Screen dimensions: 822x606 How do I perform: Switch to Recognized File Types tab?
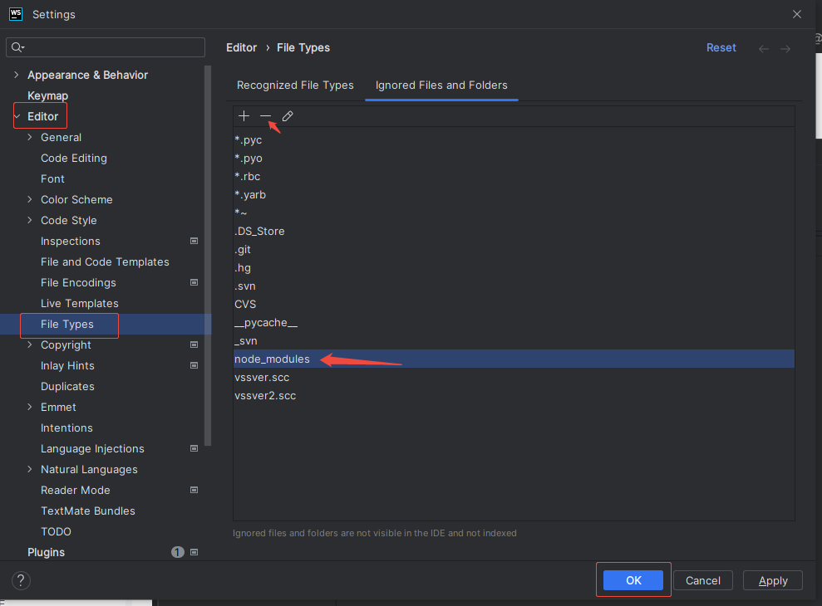295,86
